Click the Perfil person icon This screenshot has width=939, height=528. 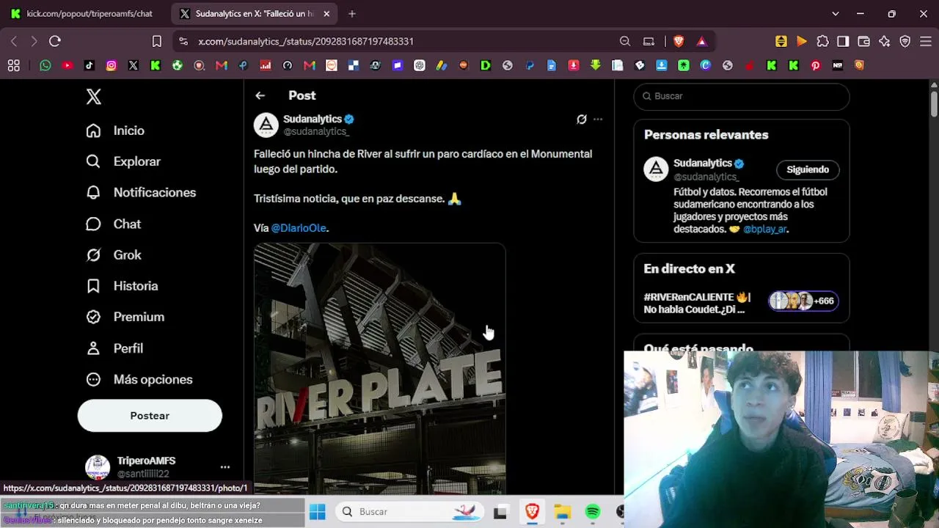point(93,348)
